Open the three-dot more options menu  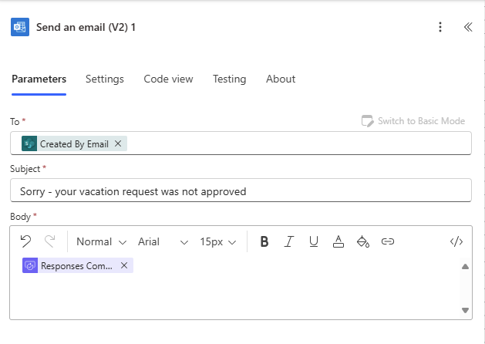440,27
